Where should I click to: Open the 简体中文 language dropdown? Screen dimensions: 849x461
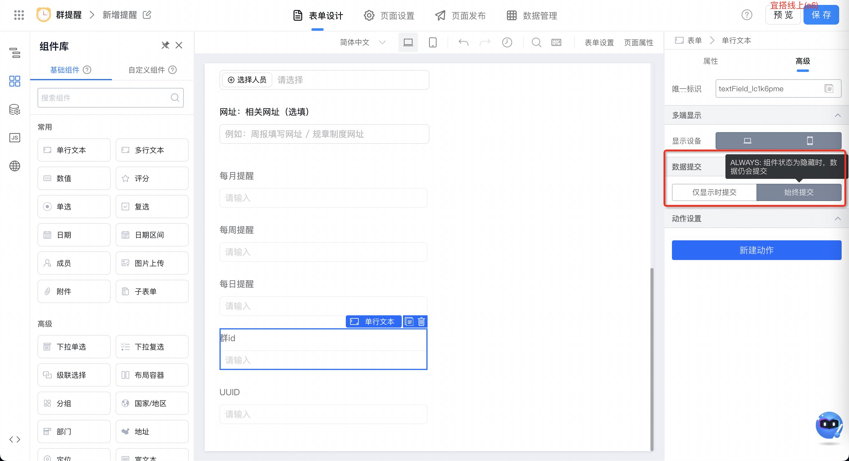tap(362, 42)
